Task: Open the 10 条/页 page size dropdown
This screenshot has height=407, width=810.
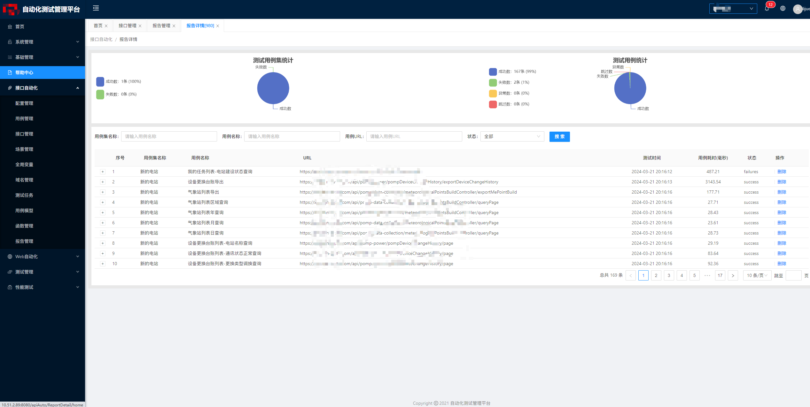Action: point(757,275)
